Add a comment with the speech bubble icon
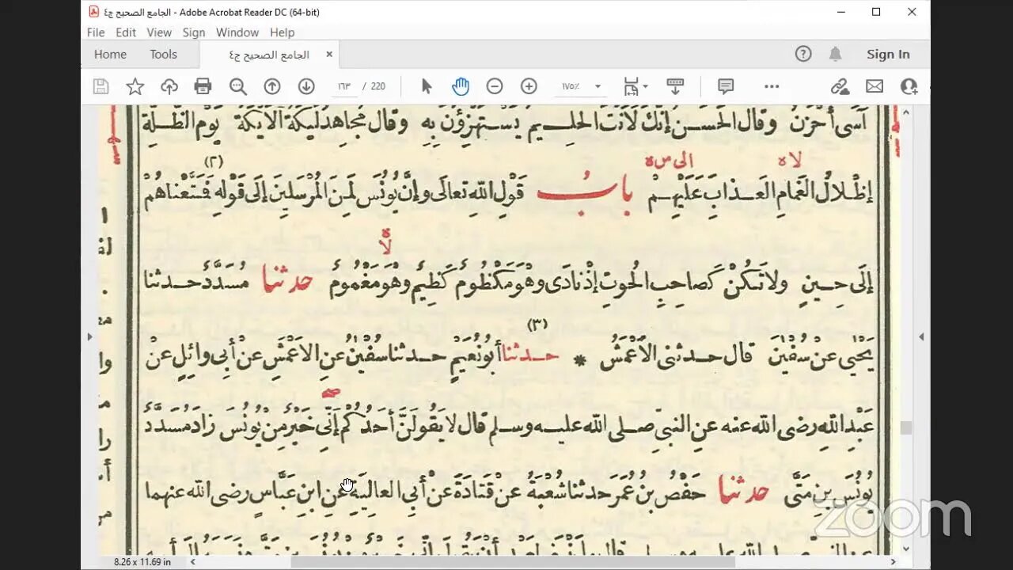 pyautogui.click(x=726, y=86)
